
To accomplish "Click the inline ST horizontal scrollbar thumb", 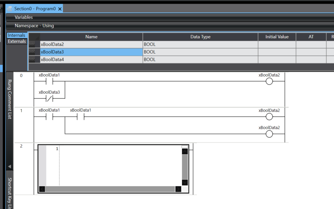I will [110, 189].
